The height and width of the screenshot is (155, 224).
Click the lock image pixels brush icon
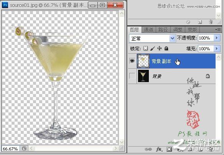point(153,48)
